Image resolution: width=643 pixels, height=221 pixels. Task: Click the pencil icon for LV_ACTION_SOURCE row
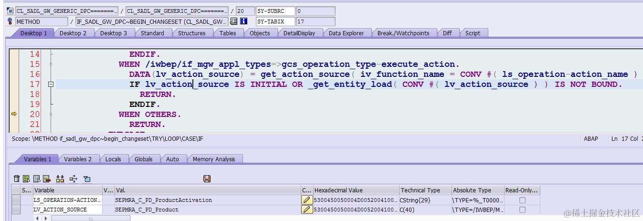[x=307, y=210]
